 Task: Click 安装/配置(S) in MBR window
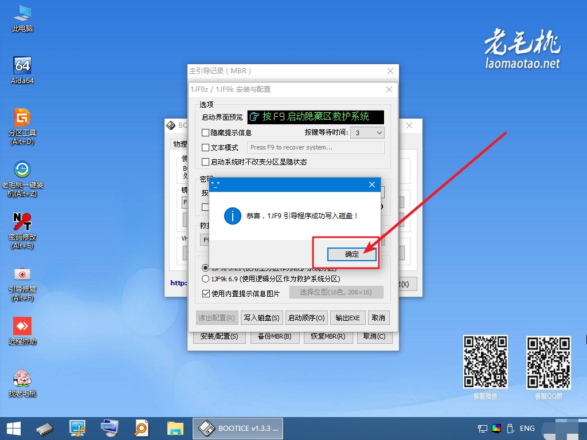point(220,336)
